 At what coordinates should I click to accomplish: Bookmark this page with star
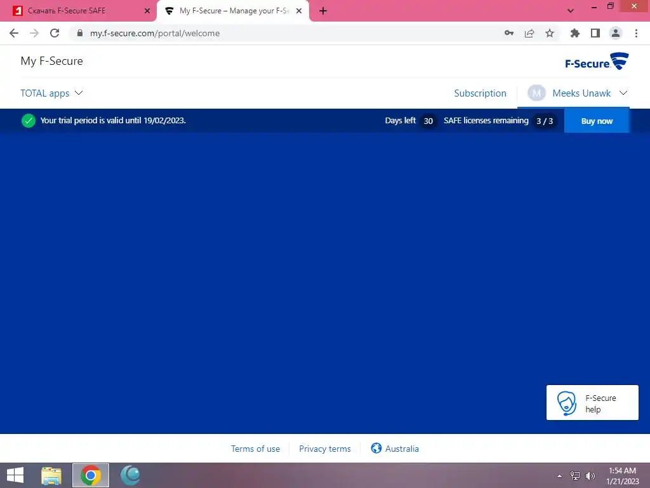tap(550, 33)
